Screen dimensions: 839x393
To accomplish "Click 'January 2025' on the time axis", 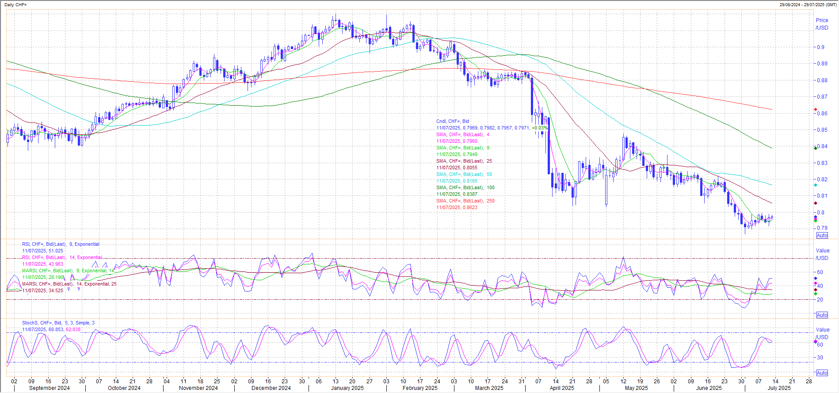I will (x=347, y=388).
